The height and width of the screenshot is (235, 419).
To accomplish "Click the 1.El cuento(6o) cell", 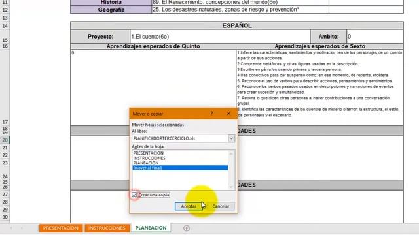I will coord(220,37).
